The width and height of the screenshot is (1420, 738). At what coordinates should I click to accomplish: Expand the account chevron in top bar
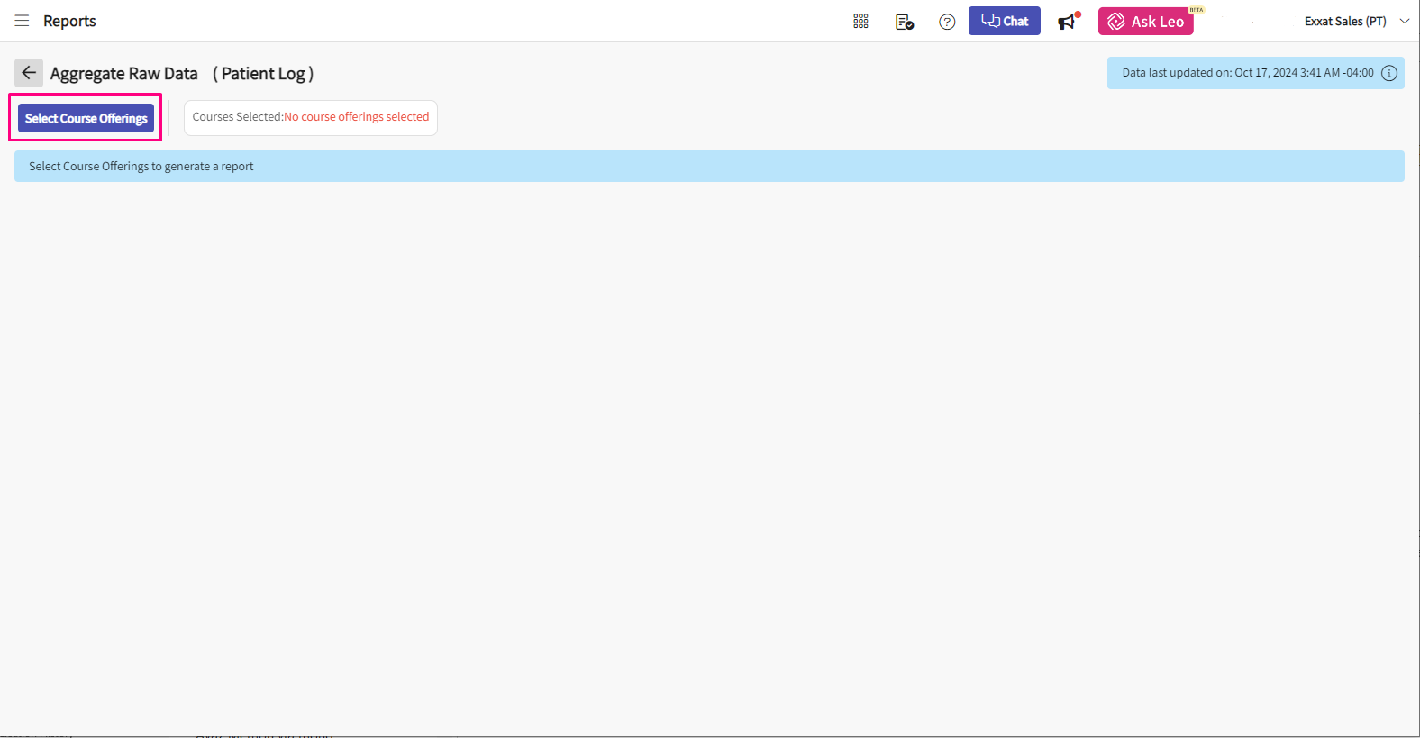1404,21
